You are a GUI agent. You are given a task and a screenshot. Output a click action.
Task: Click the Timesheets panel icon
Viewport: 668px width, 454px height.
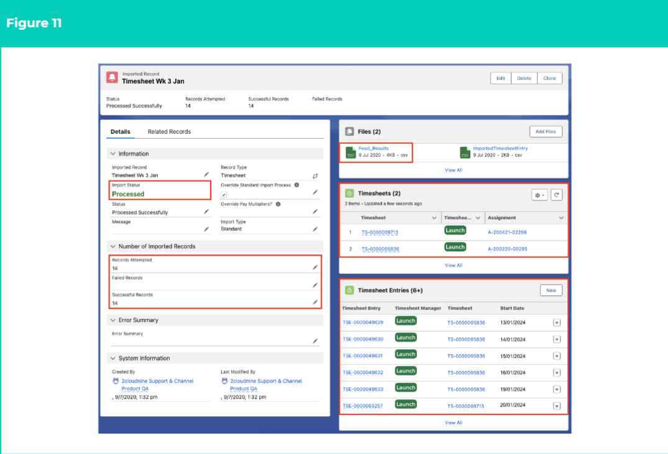pyautogui.click(x=349, y=194)
